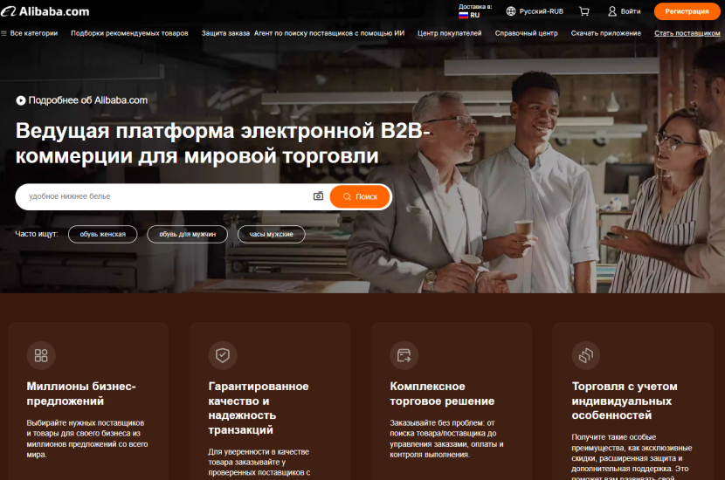
Task: Click the Заказывайте без проблем description text
Action: click(446, 439)
